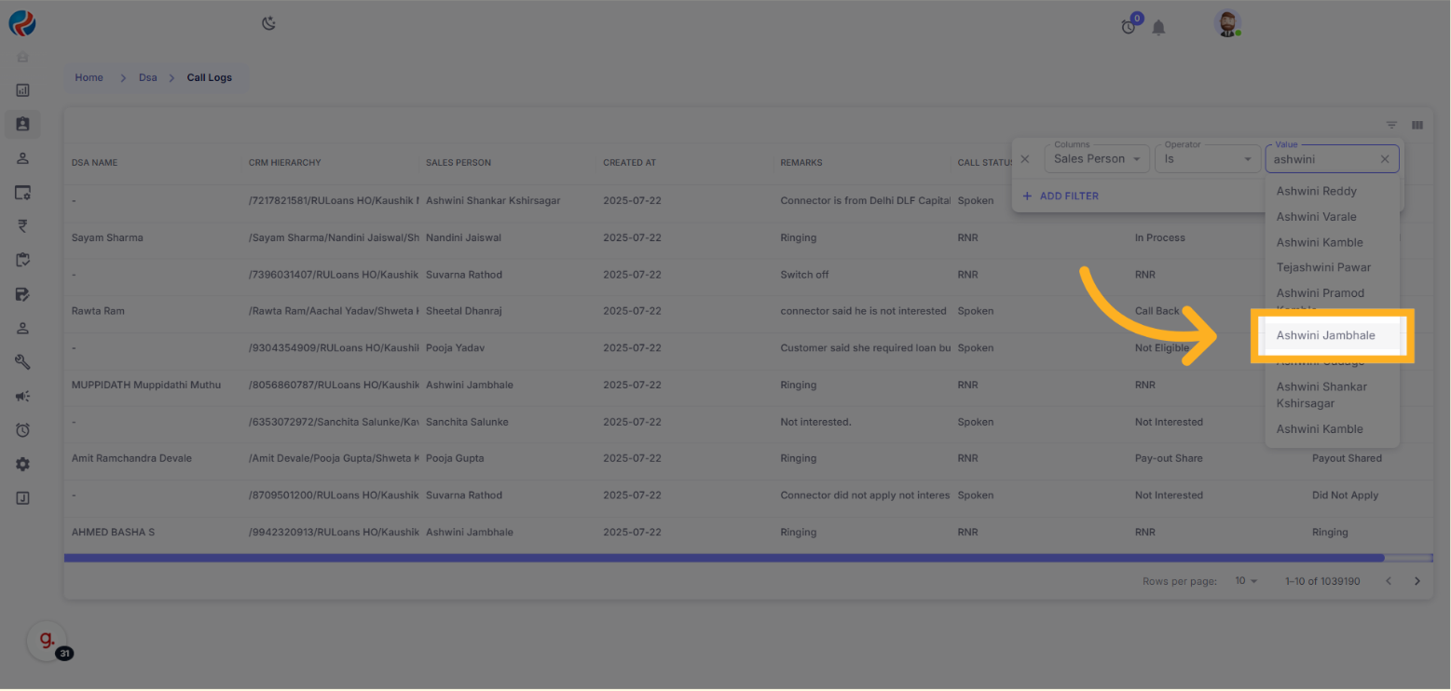Open the rupee payments sidebar icon
The width and height of the screenshot is (1451, 691).
pyautogui.click(x=23, y=225)
